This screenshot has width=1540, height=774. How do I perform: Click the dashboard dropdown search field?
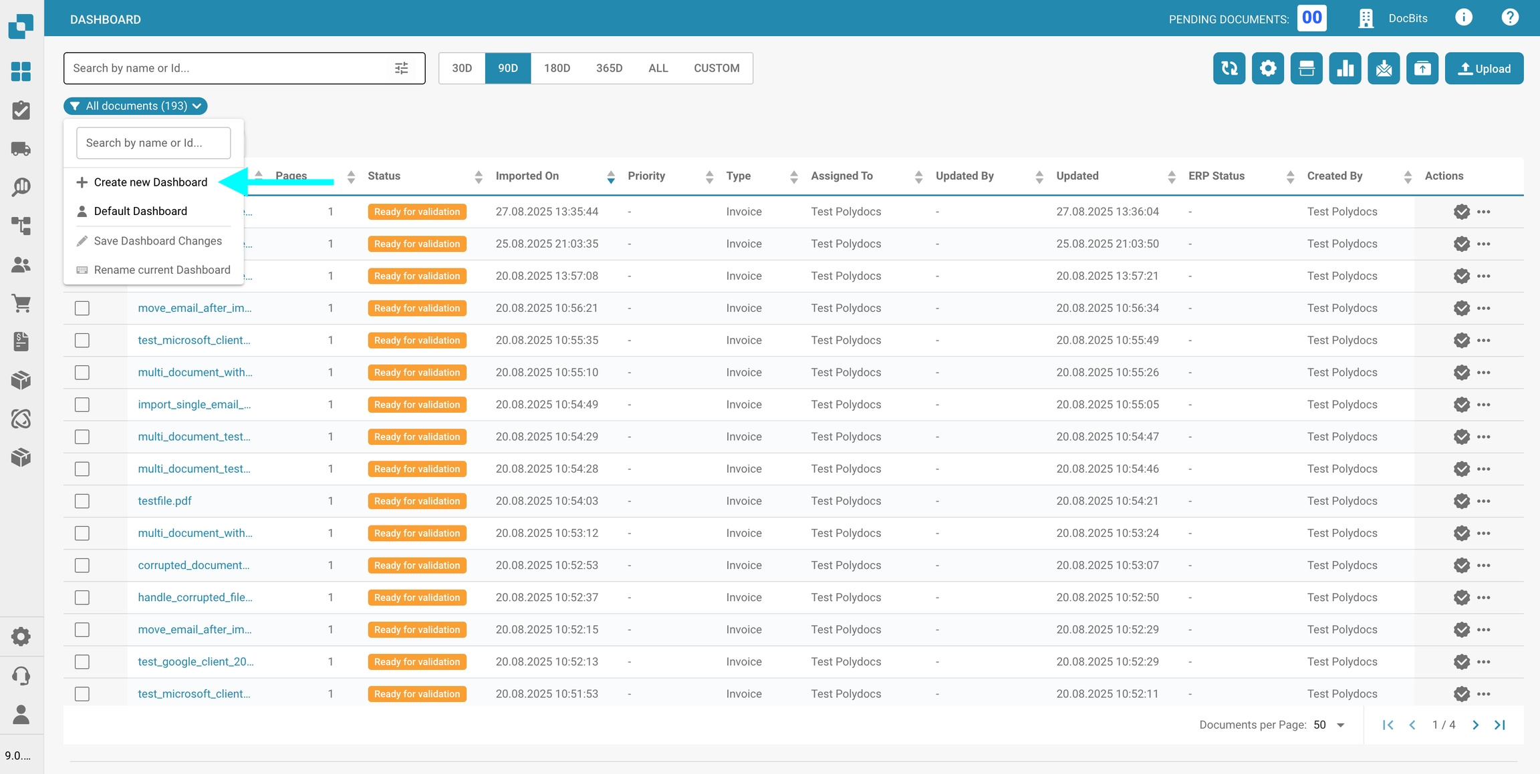tap(153, 143)
